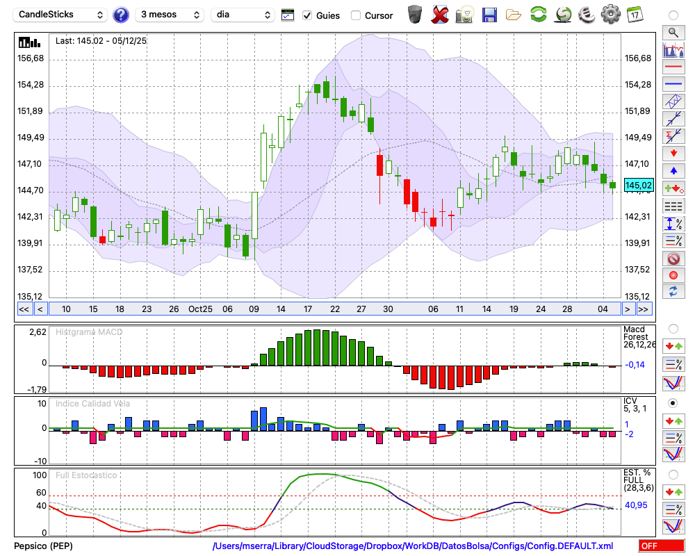This screenshot has width=695, height=556.
Task: Open the 3 mesos period dropdown
Action: point(170,15)
